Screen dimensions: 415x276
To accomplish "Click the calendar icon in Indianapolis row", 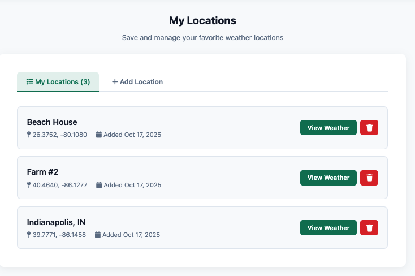I will coord(98,235).
